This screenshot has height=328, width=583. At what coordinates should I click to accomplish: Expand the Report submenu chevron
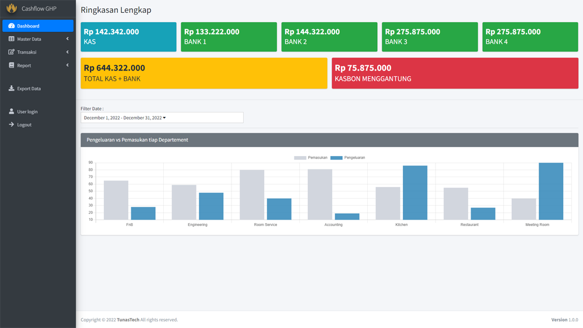pos(68,66)
